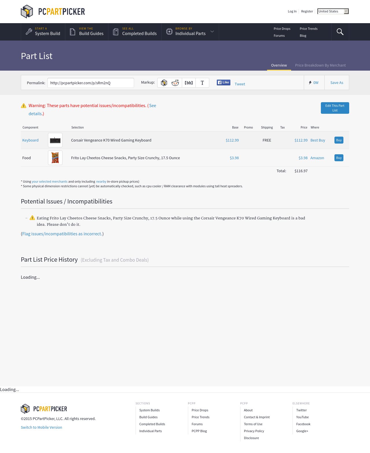This screenshot has width=370, height=453.
Task: Open footer Terms of Use link
Action: (x=253, y=424)
